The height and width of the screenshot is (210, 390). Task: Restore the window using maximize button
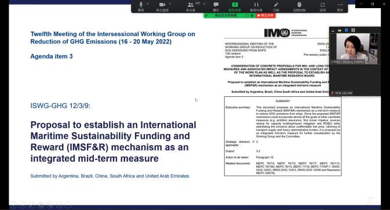point(373,4)
